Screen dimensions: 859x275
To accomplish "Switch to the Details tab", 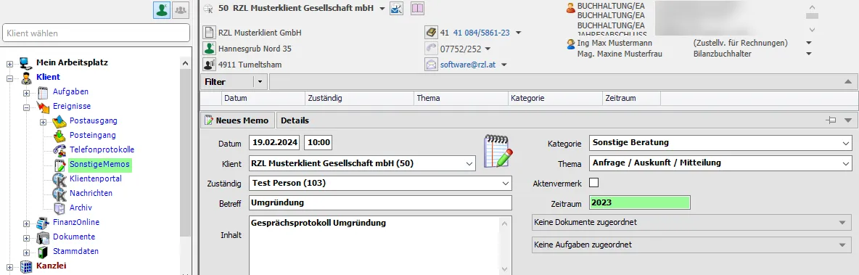I will pos(295,120).
